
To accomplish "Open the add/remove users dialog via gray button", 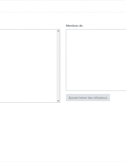I will (x=88, y=98).
